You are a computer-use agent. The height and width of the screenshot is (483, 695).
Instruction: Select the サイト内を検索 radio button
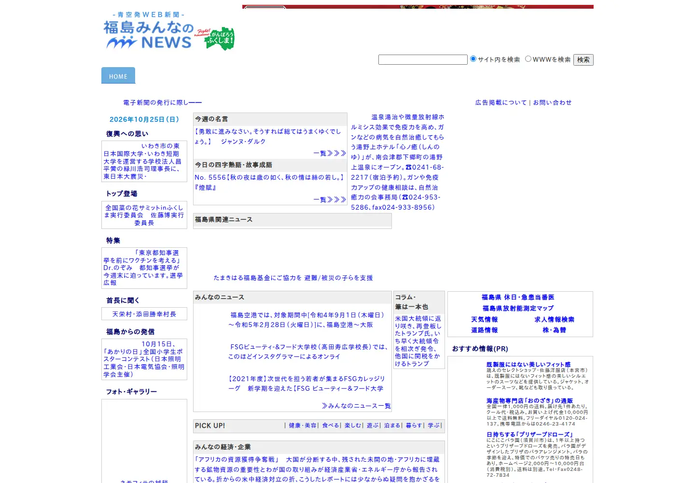pos(473,59)
